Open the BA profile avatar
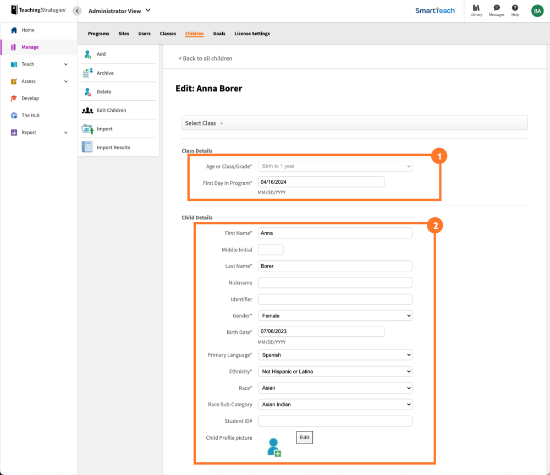 537,10
